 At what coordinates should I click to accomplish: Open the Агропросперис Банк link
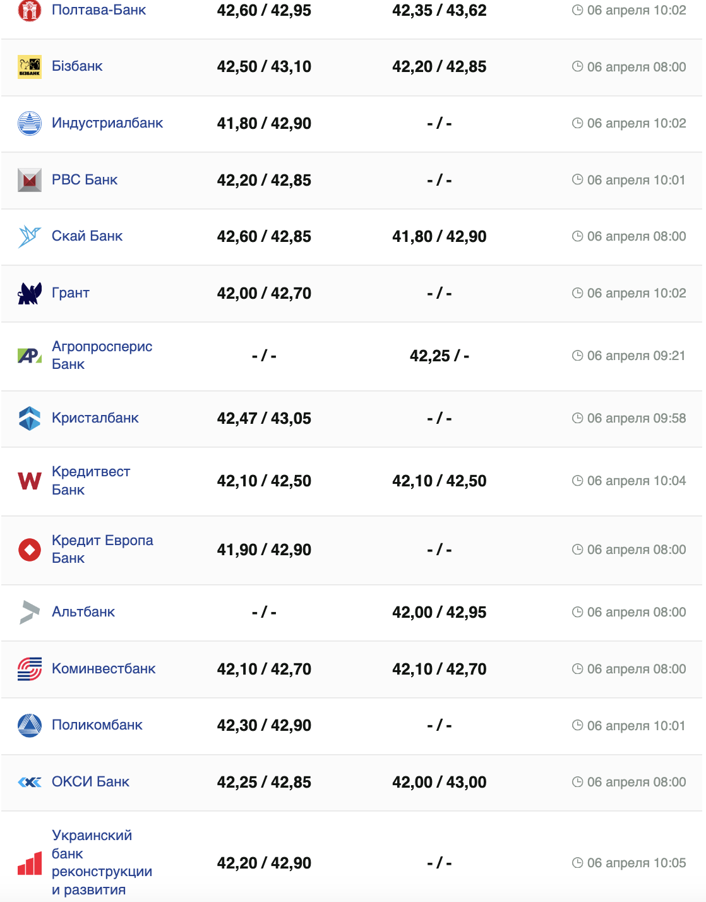(102, 355)
